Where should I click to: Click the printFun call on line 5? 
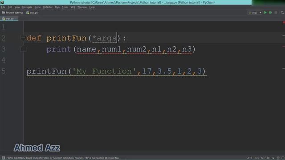tap(46, 71)
